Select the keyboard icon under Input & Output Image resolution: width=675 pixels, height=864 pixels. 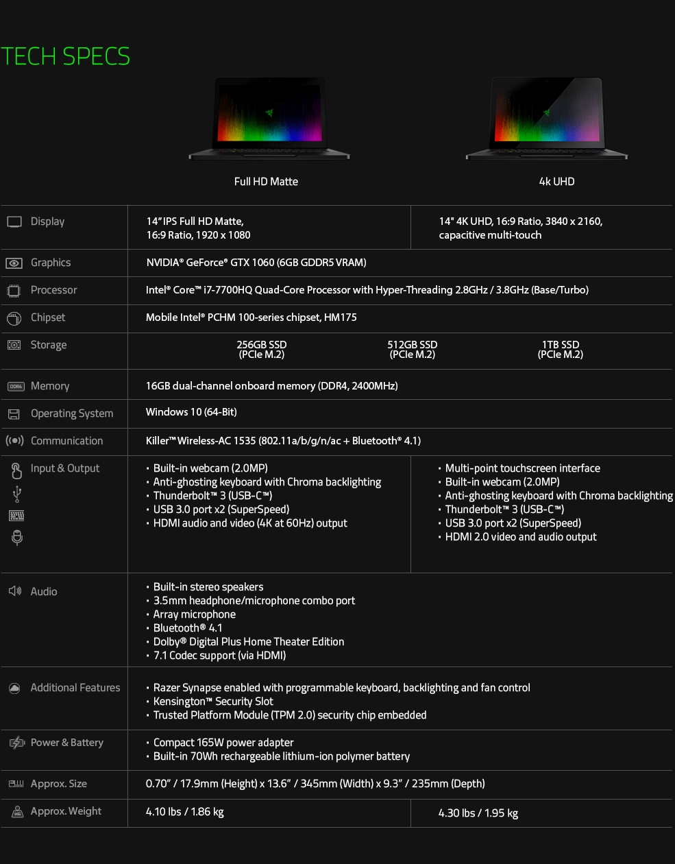(16, 516)
